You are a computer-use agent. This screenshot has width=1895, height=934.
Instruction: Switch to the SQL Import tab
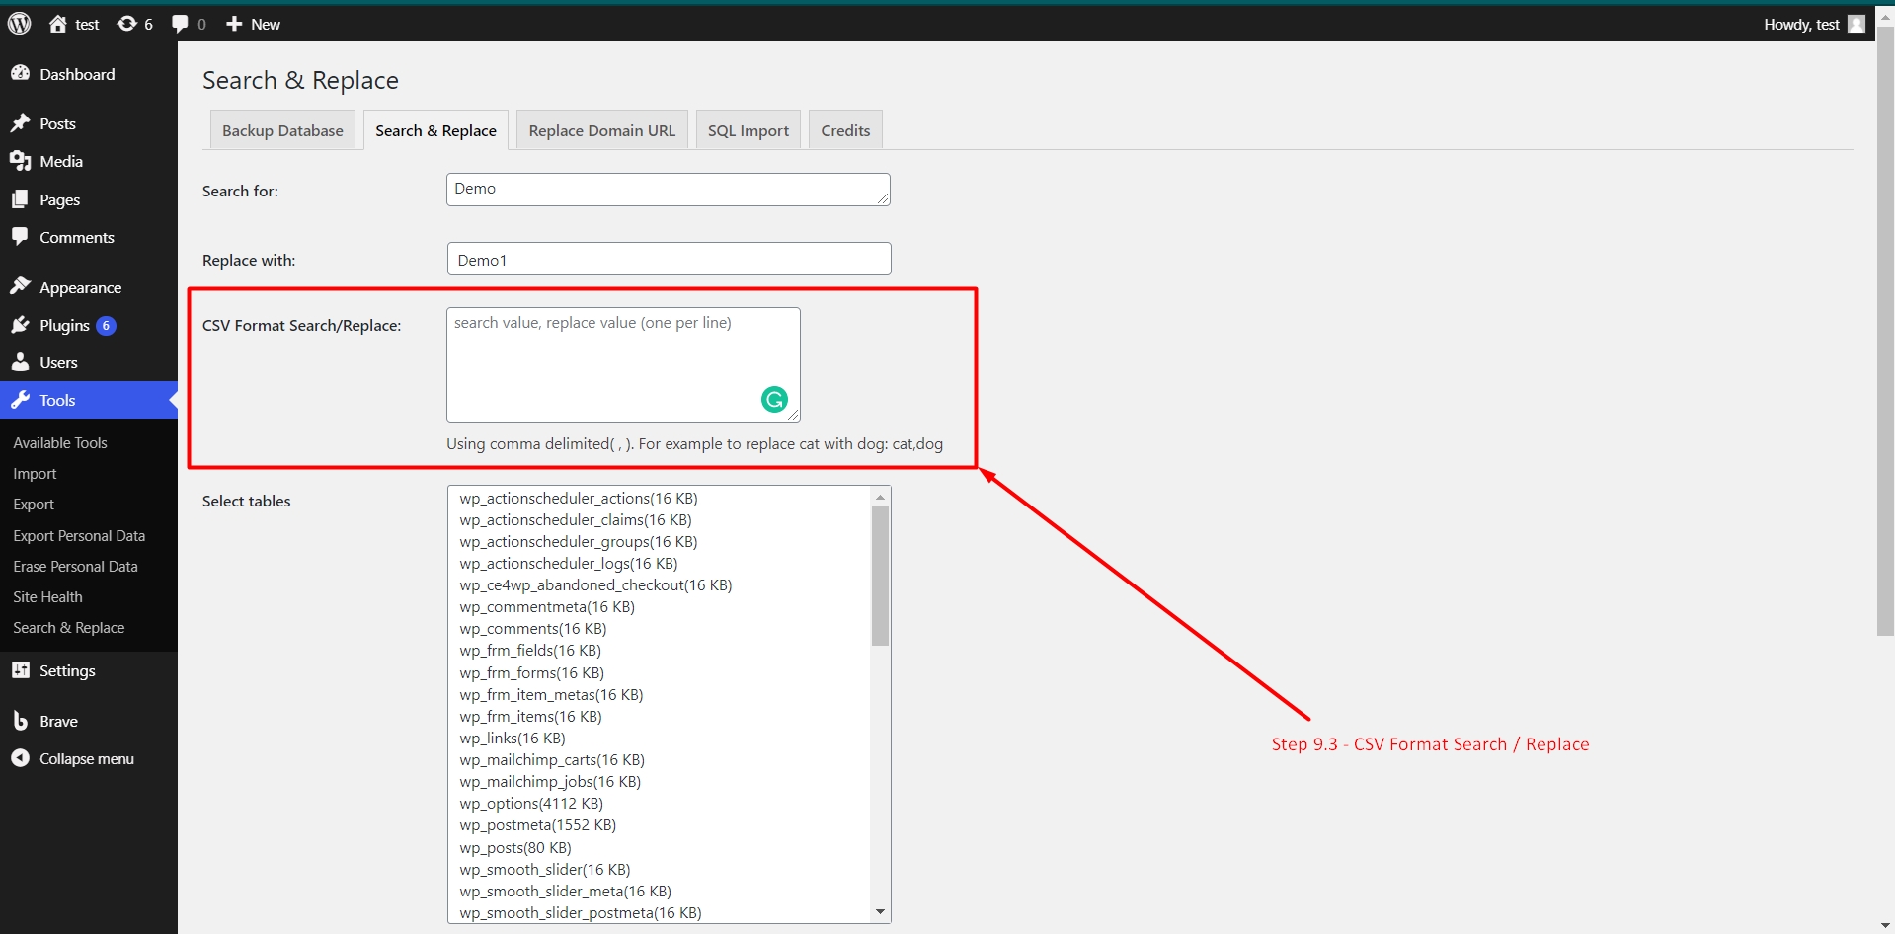pos(749,130)
